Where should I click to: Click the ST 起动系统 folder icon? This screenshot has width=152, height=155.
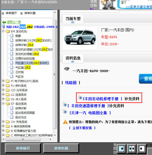[x=8, y=104]
